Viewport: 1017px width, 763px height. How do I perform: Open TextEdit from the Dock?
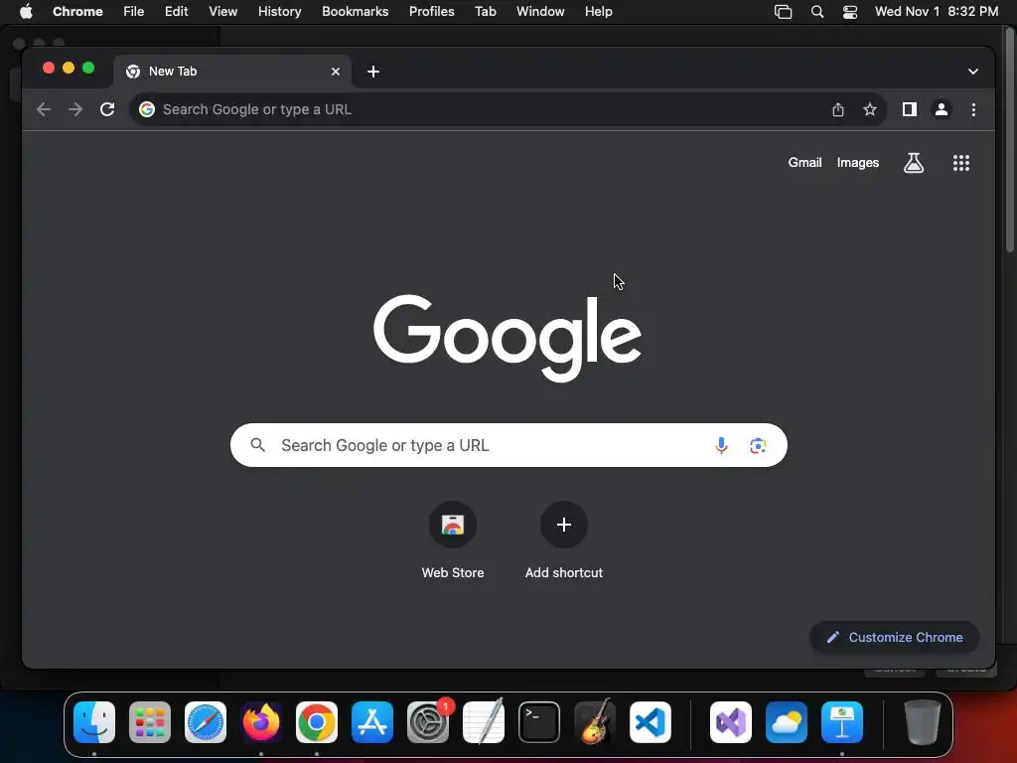coord(484,721)
